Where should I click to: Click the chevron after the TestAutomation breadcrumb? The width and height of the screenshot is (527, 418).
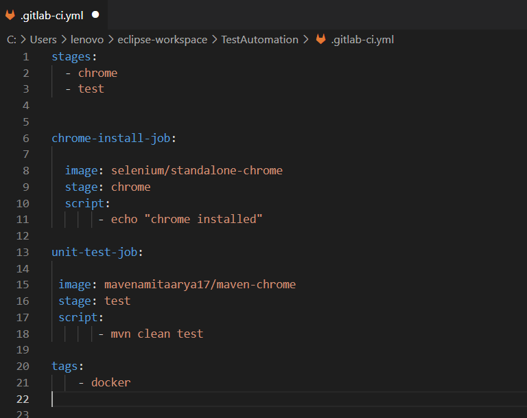pyautogui.click(x=305, y=40)
